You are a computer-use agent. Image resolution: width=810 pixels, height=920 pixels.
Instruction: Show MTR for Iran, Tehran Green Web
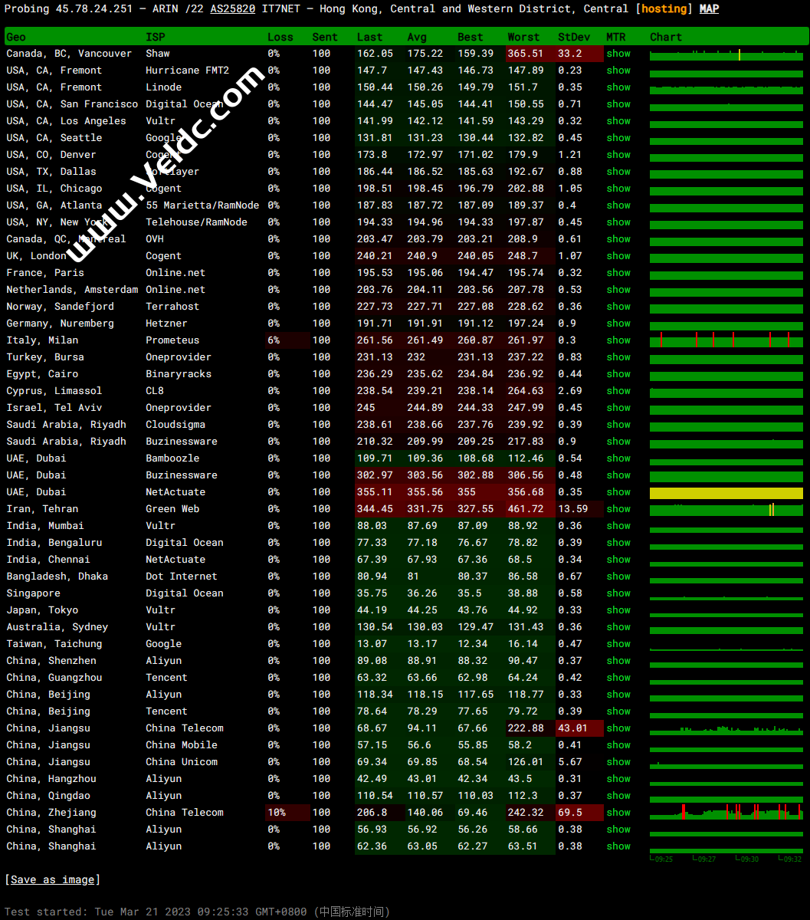pyautogui.click(x=618, y=509)
